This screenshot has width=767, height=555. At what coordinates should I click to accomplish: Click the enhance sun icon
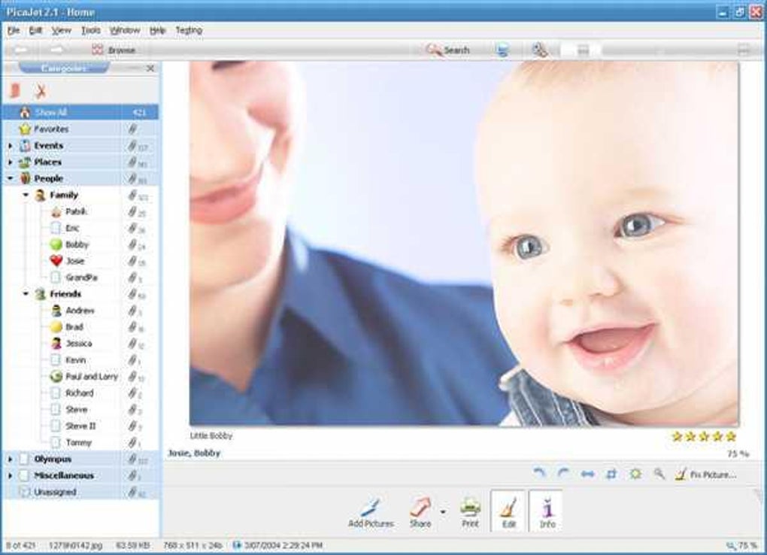coord(635,474)
